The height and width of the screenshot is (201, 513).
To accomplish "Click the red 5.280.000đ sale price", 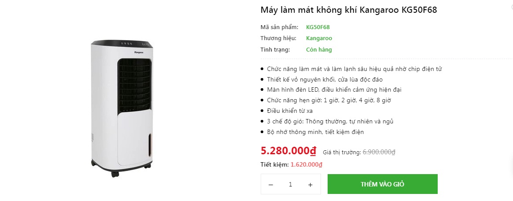I will 288,151.
